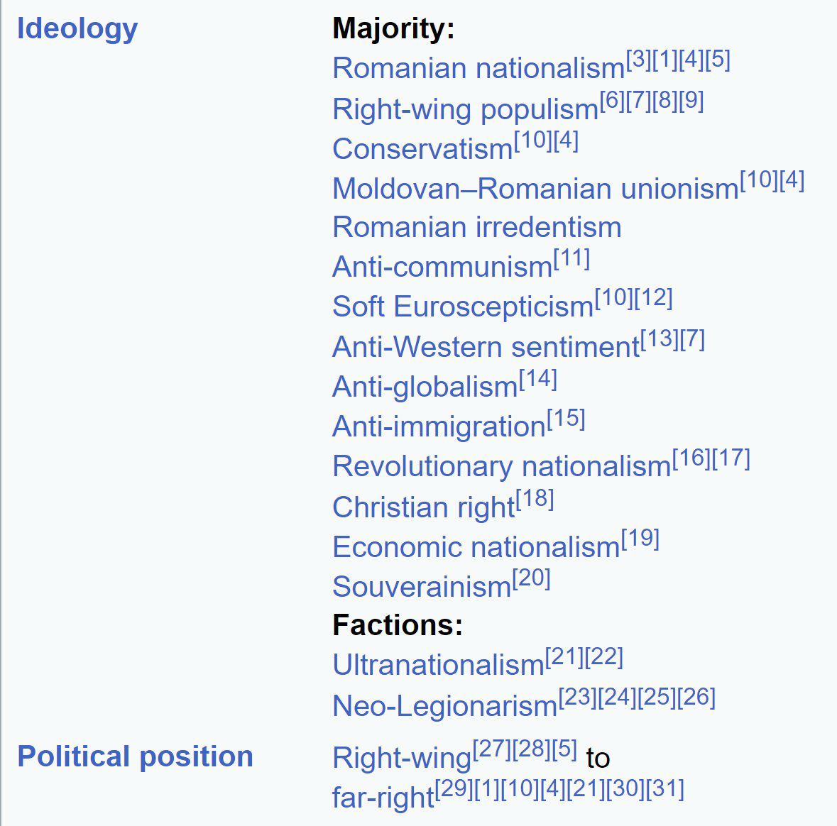
Task: Click the Anti-immigration link
Action: point(439,427)
